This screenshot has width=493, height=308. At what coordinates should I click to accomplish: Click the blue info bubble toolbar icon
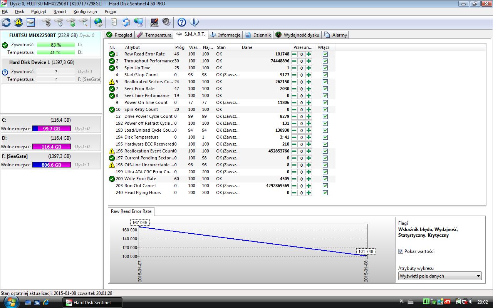[x=194, y=22]
